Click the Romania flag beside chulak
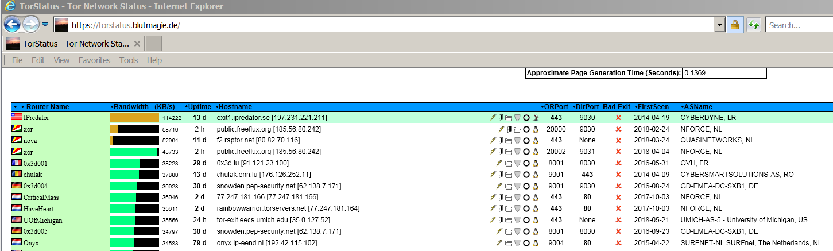 pos(17,174)
